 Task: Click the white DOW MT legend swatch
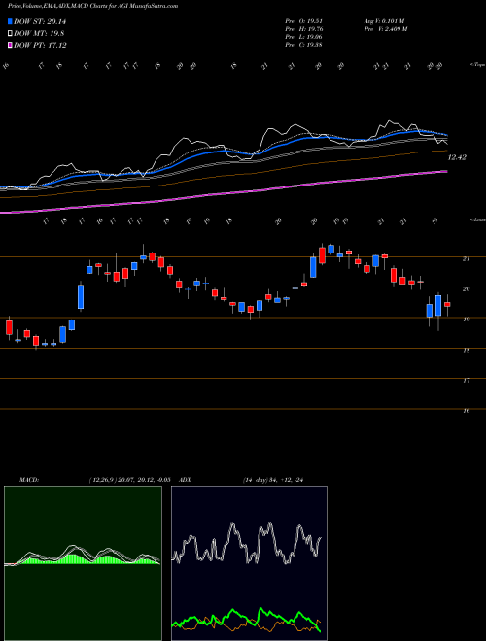click(11, 34)
